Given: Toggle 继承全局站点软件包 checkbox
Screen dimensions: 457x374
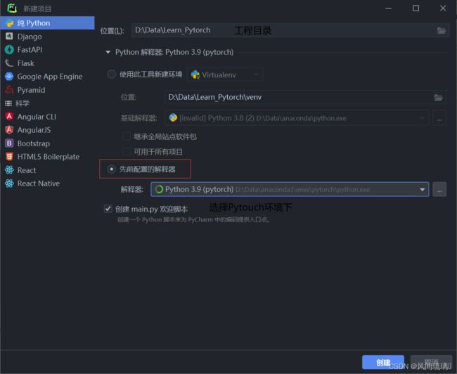Looking at the screenshot, I should pos(126,136).
